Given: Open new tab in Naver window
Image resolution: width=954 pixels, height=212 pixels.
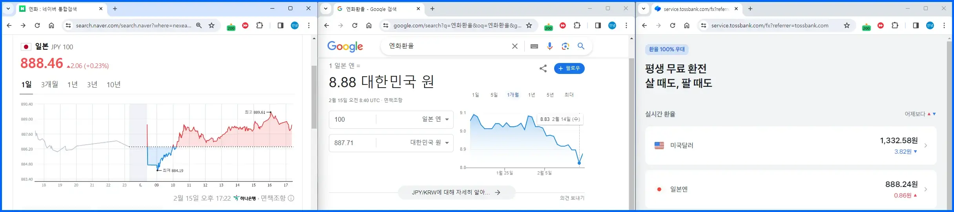Looking at the screenshot, I should (x=115, y=9).
